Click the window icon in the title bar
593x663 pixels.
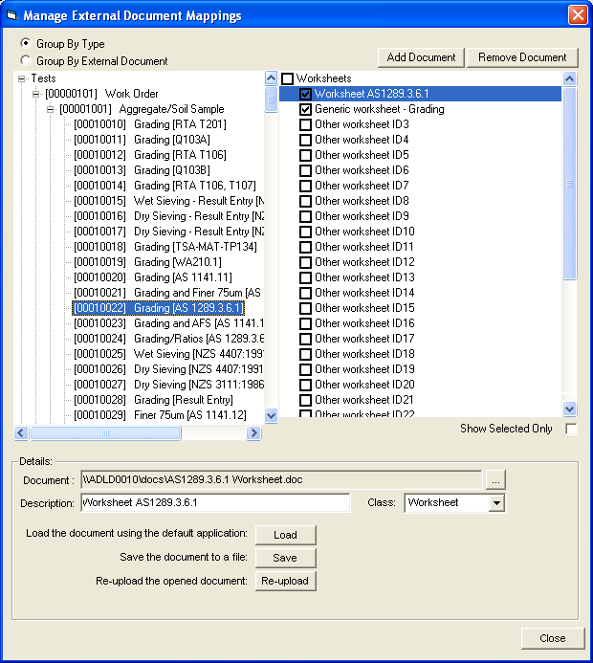coord(11,15)
